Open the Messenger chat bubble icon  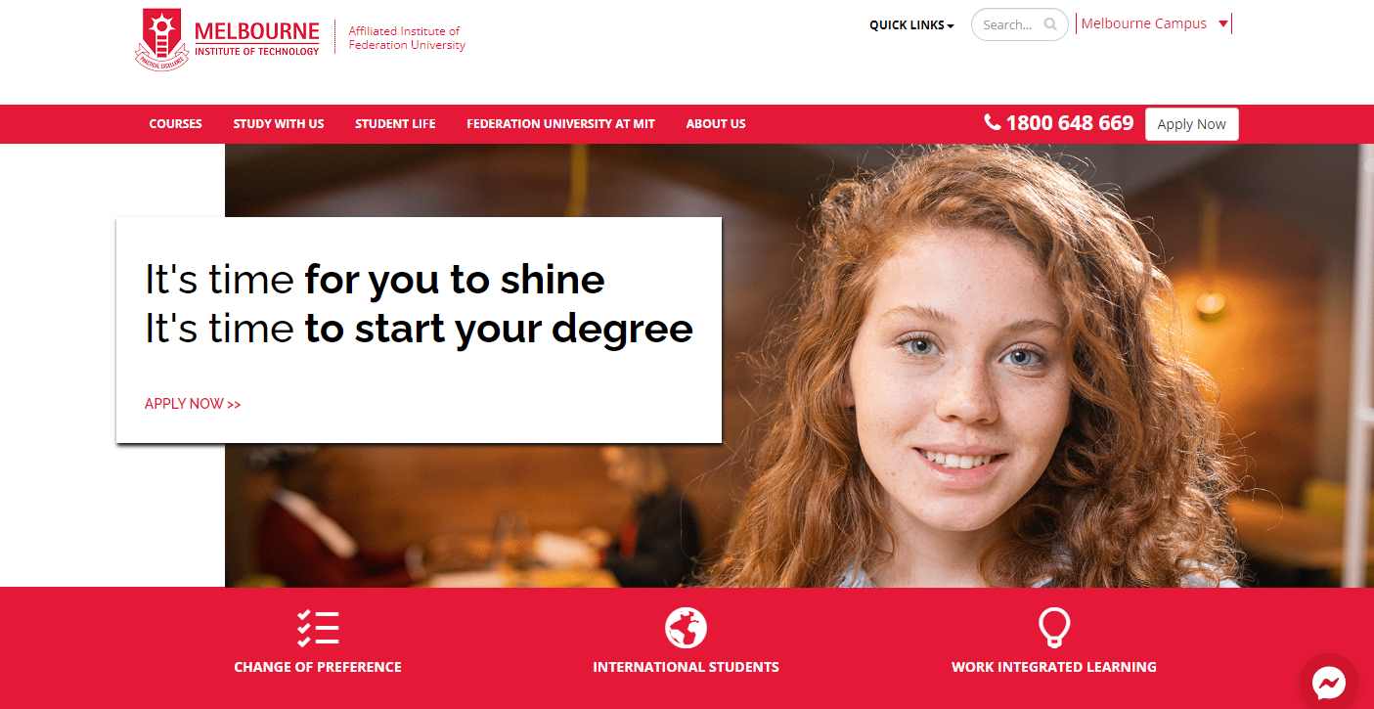[1328, 682]
